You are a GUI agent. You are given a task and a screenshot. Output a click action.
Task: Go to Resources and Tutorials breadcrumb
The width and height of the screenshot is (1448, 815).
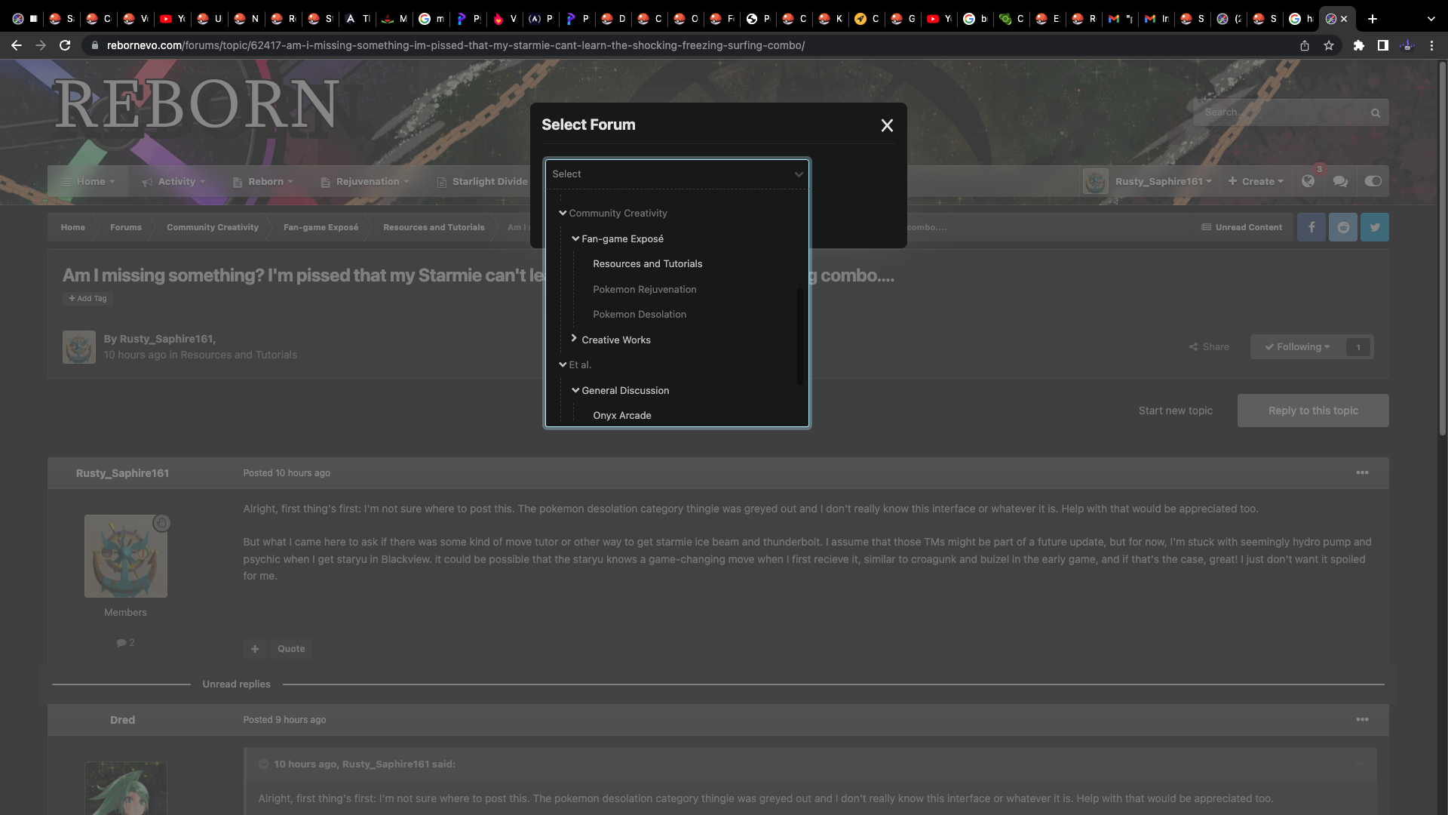pyautogui.click(x=434, y=227)
